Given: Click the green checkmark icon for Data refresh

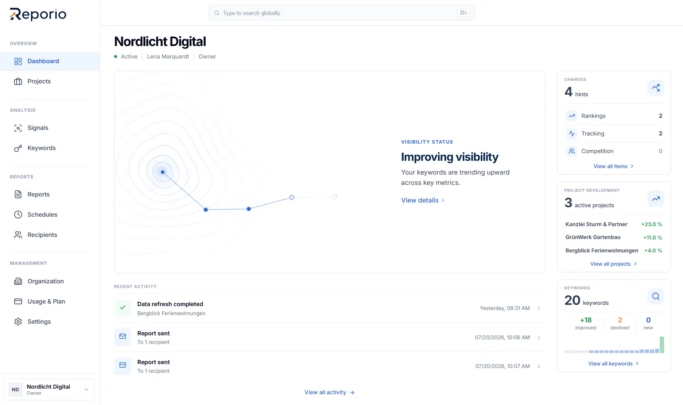Looking at the screenshot, I should pos(123,308).
